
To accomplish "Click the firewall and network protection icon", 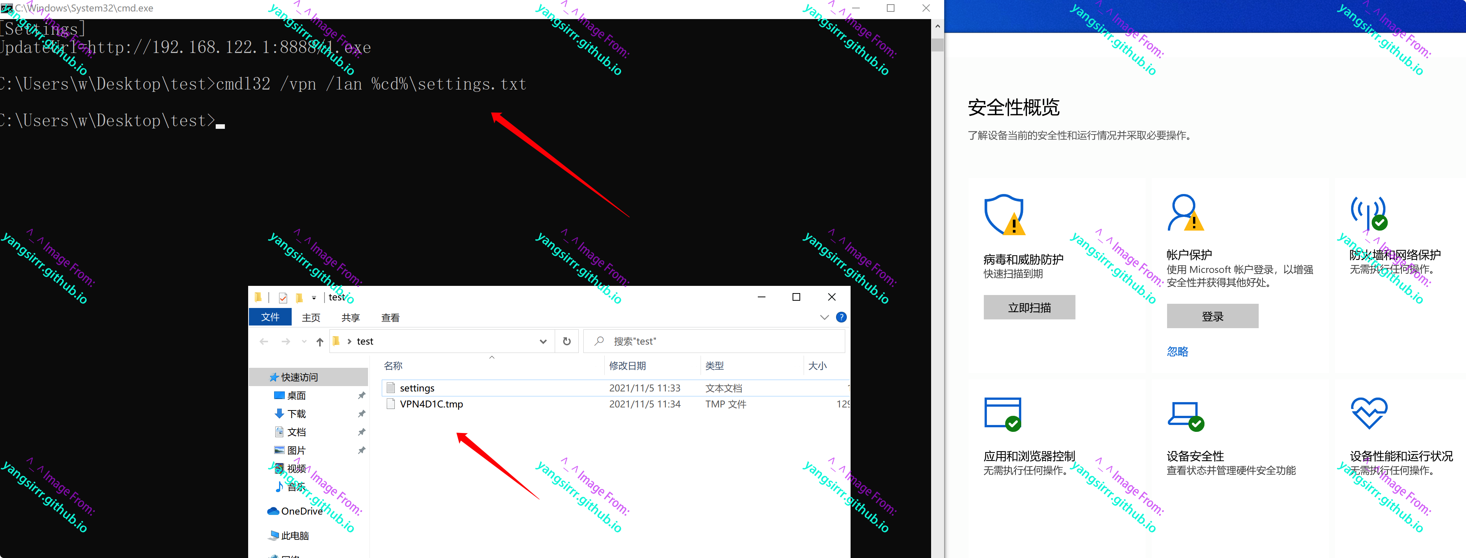I will (1369, 213).
